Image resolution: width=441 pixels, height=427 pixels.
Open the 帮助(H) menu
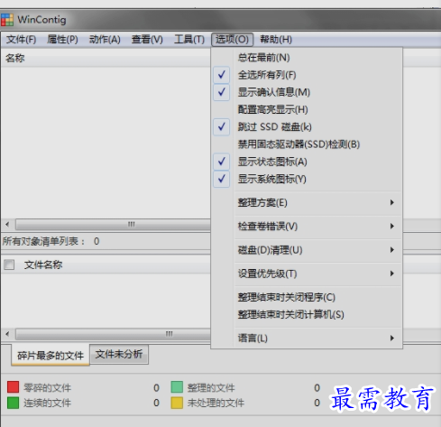[276, 40]
